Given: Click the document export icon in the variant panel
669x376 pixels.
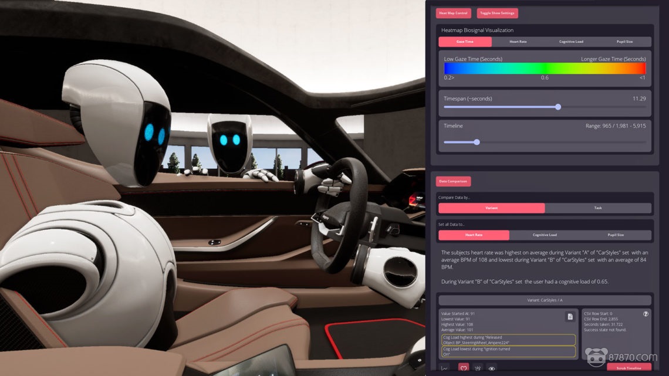Looking at the screenshot, I should [569, 317].
